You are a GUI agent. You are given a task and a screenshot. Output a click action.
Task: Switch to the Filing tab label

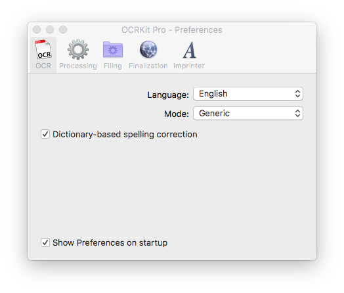[x=113, y=66]
